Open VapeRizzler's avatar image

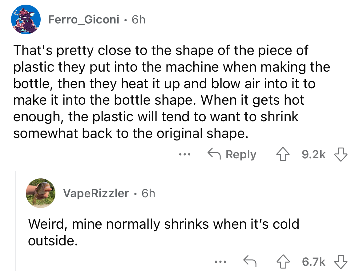click(x=41, y=193)
